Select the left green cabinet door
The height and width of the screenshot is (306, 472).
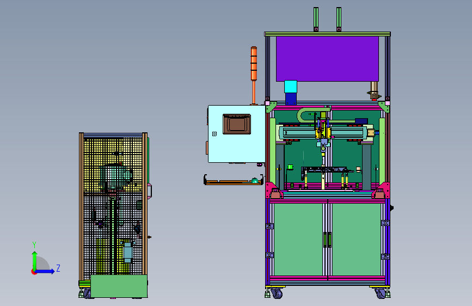click(x=298, y=240)
